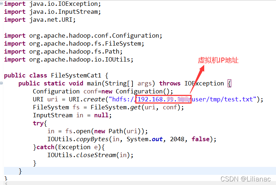This screenshot has width=276, height=185.
Task: Collapse the main method fold marker
Action: pyautogui.click(x=1, y=83)
